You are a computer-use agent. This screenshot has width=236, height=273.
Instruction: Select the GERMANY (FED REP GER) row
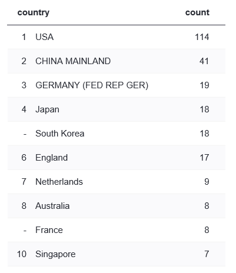(x=117, y=85)
